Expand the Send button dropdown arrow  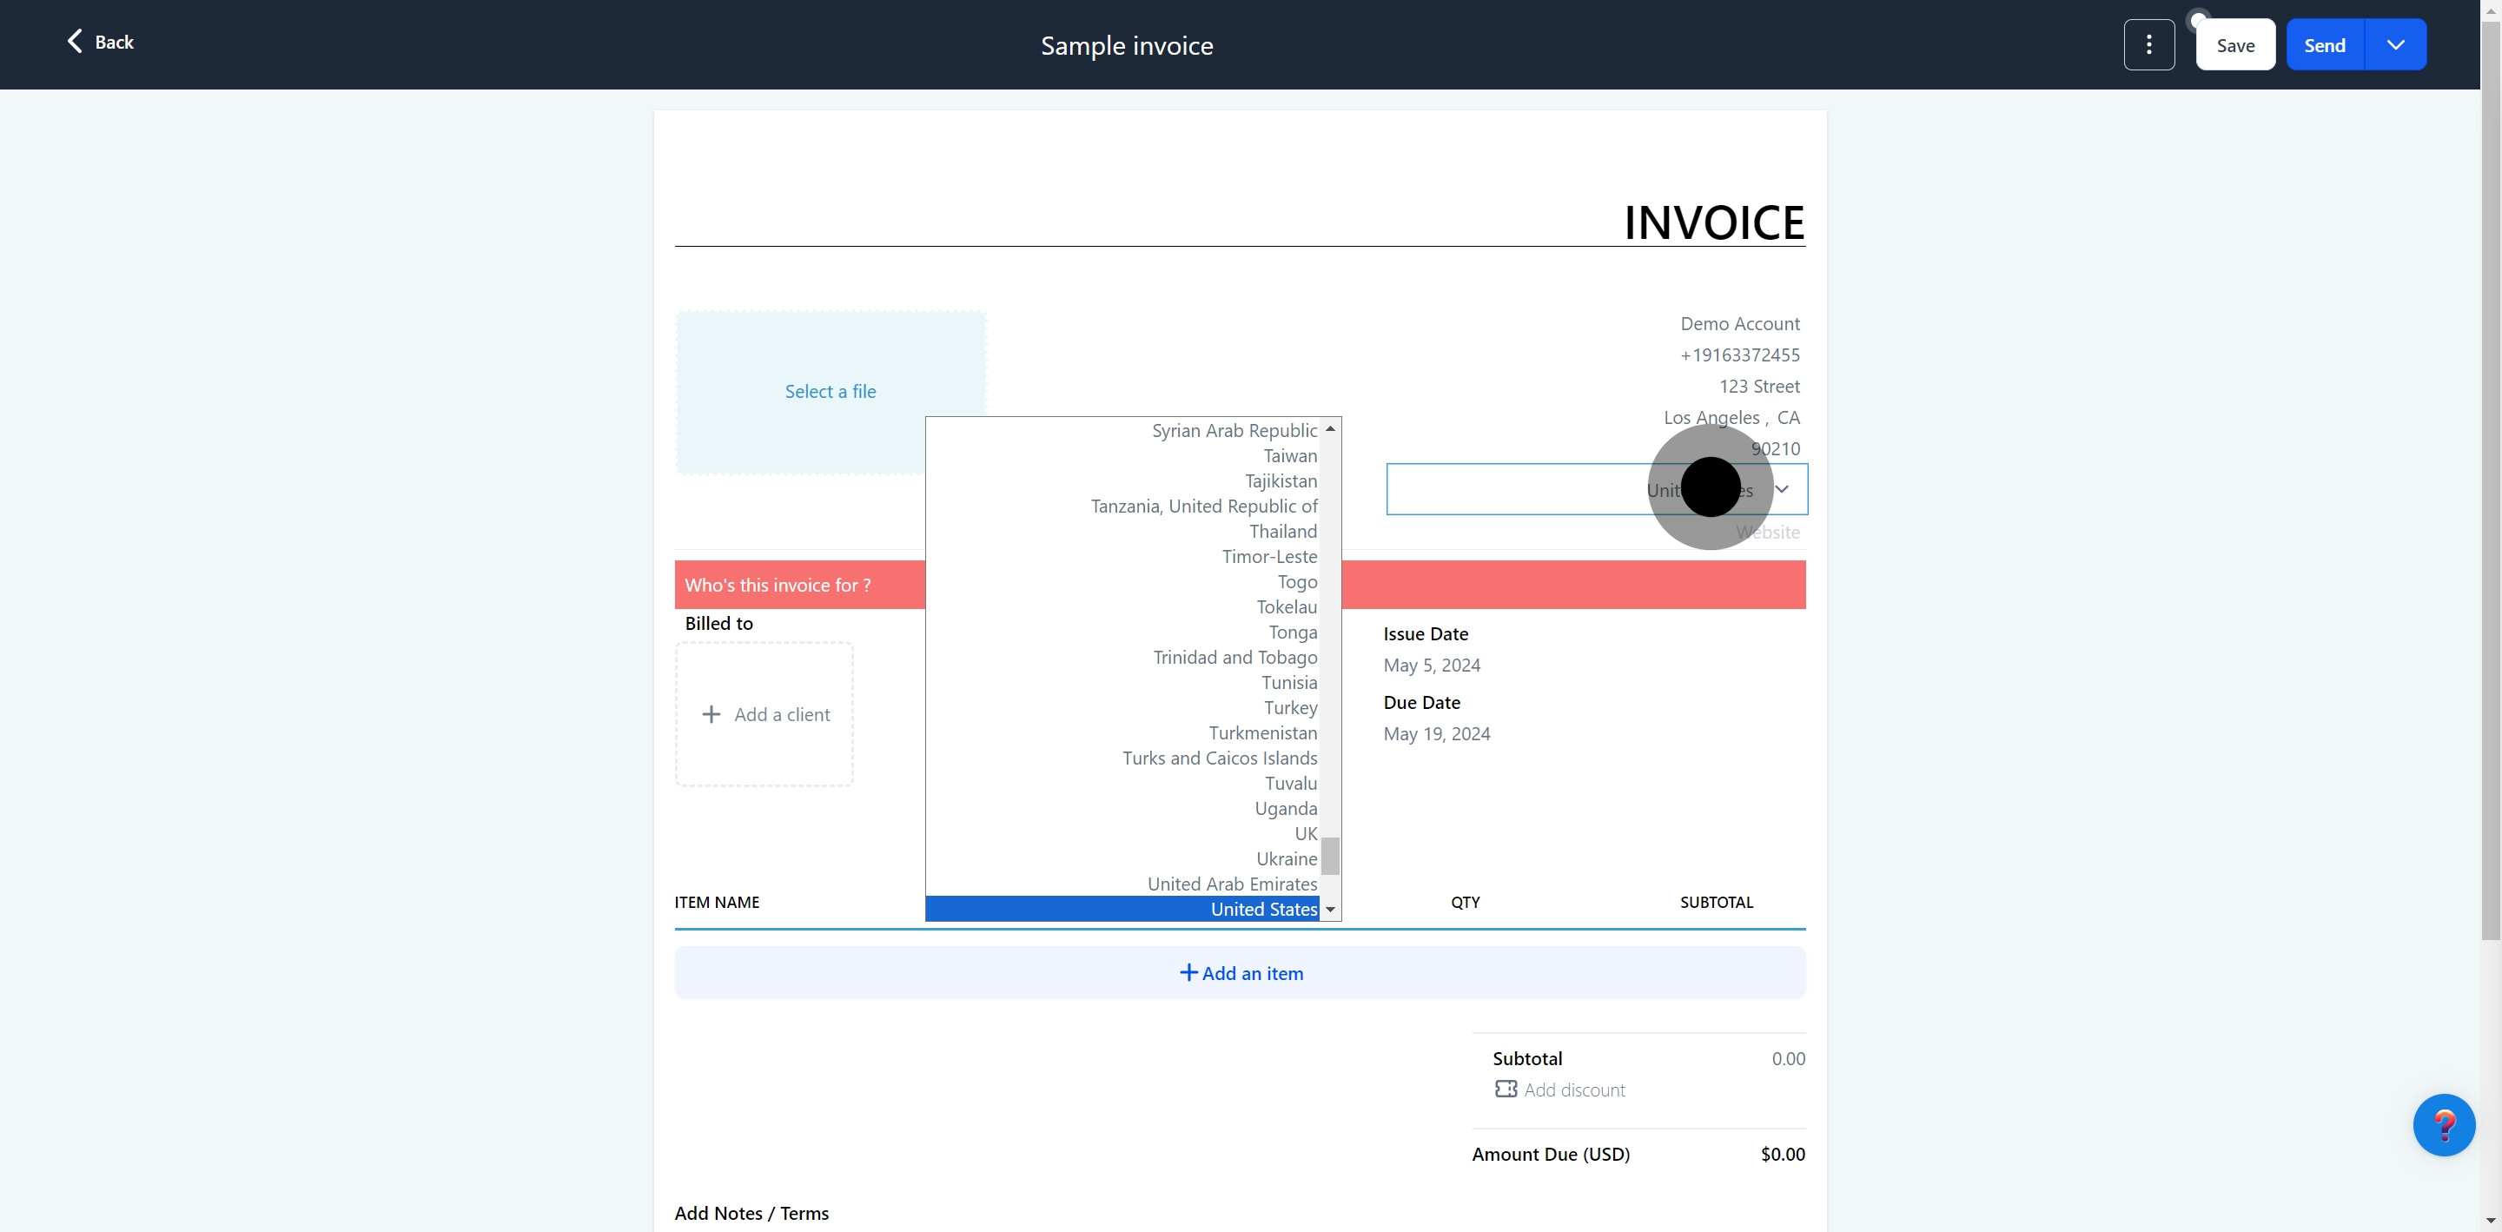[x=2395, y=44]
